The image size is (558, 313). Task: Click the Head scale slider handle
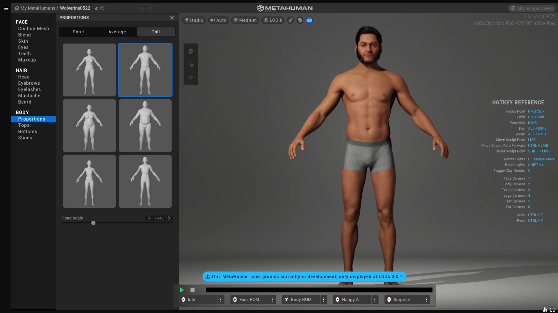tap(93, 223)
